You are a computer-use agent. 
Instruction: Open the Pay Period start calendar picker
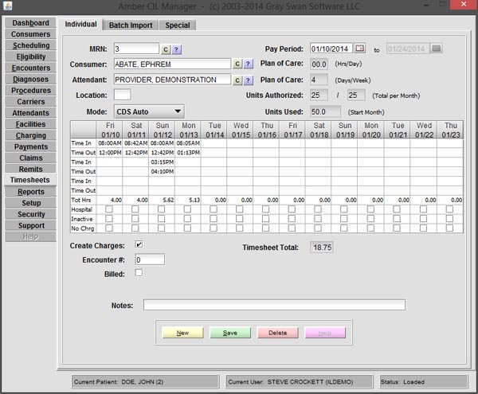coord(359,49)
